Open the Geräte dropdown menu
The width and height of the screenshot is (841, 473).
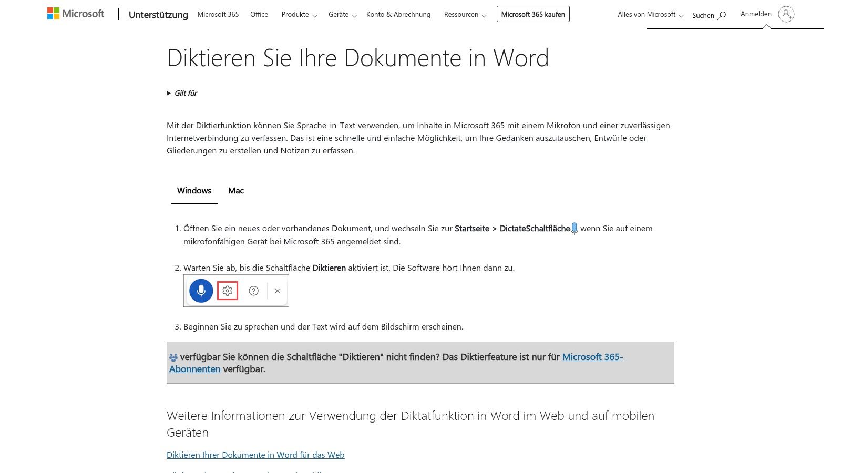coord(343,15)
